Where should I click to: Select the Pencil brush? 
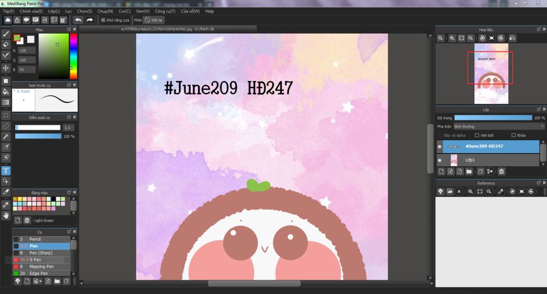pos(41,239)
